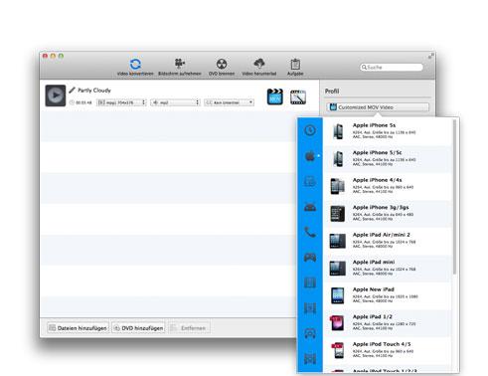Click the iPad 1/2 device thumbnail
This screenshot has height=376, width=488.
[338, 323]
